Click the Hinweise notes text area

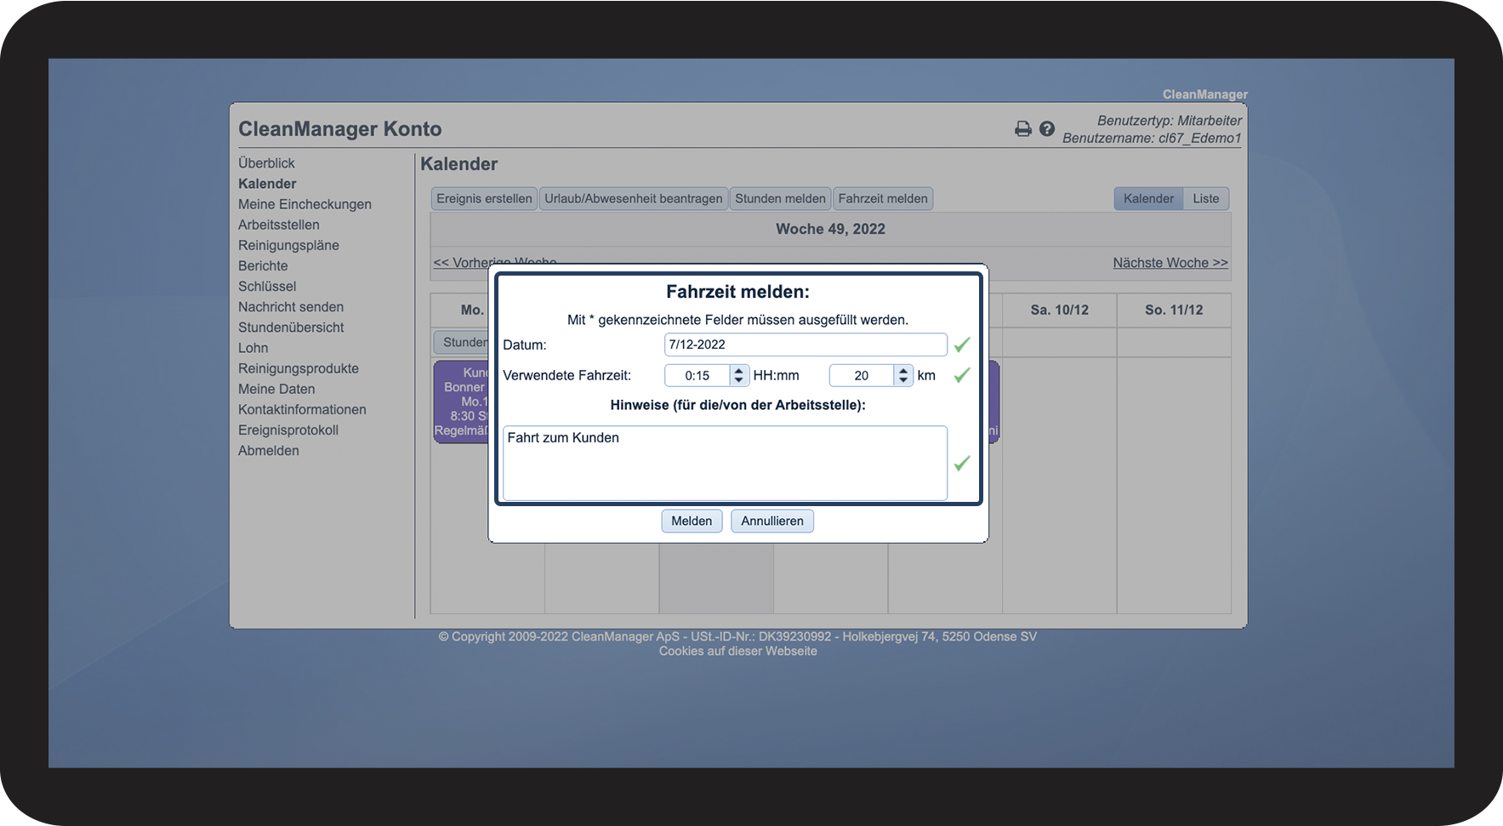pos(724,464)
